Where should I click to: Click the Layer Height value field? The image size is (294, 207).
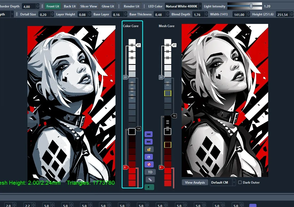tap(83, 14)
